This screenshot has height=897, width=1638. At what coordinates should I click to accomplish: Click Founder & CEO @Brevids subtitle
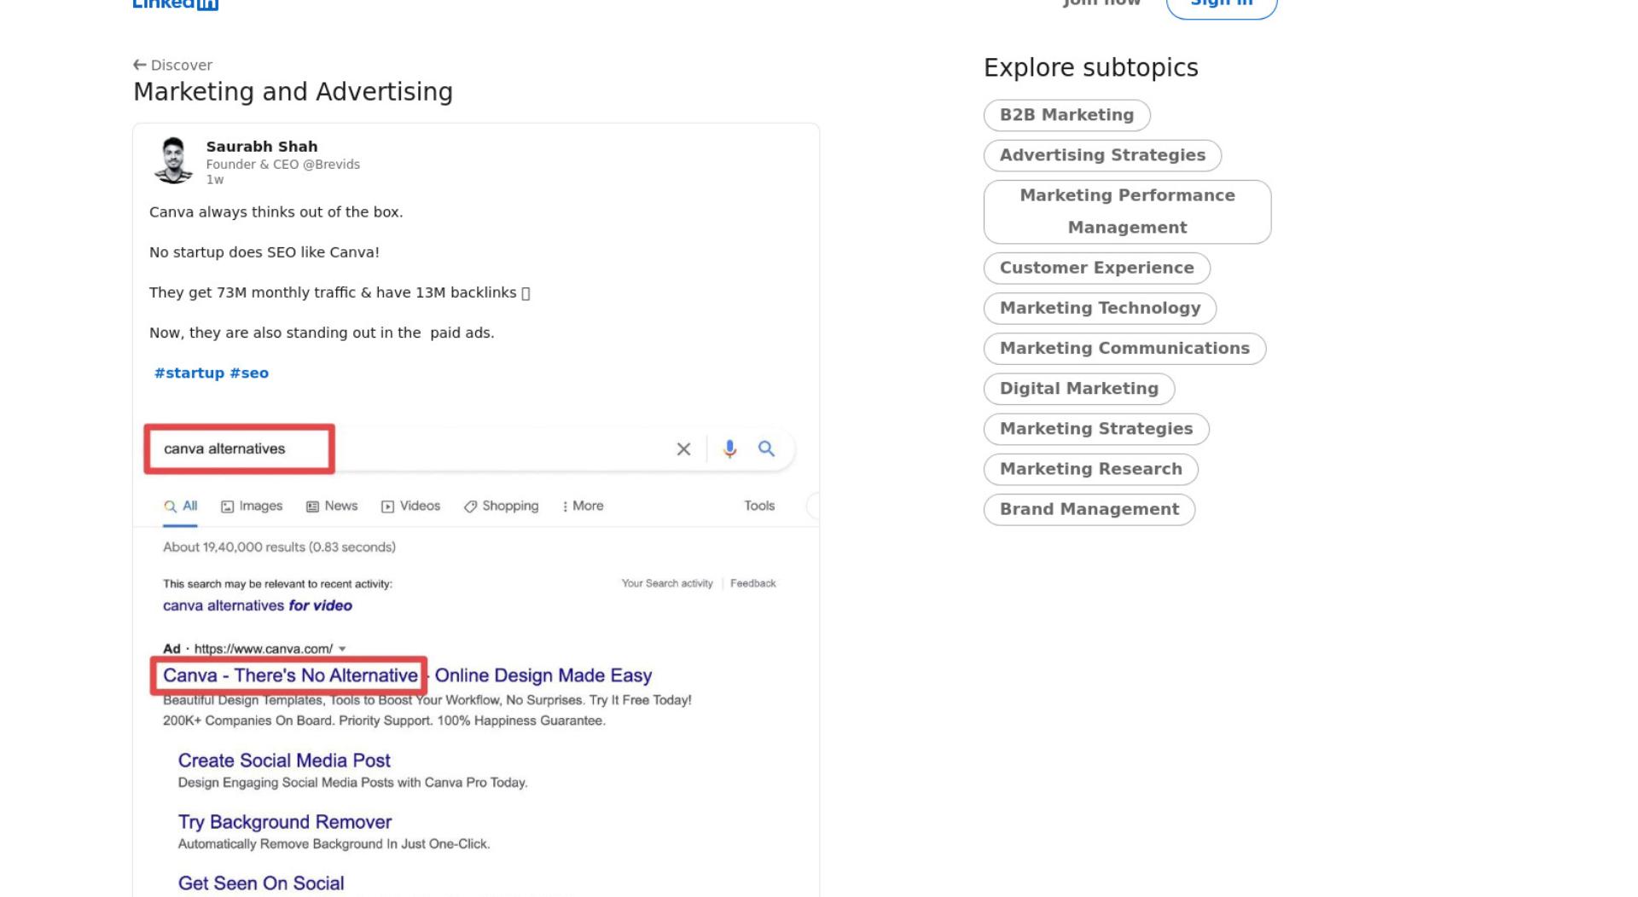[x=282, y=165]
